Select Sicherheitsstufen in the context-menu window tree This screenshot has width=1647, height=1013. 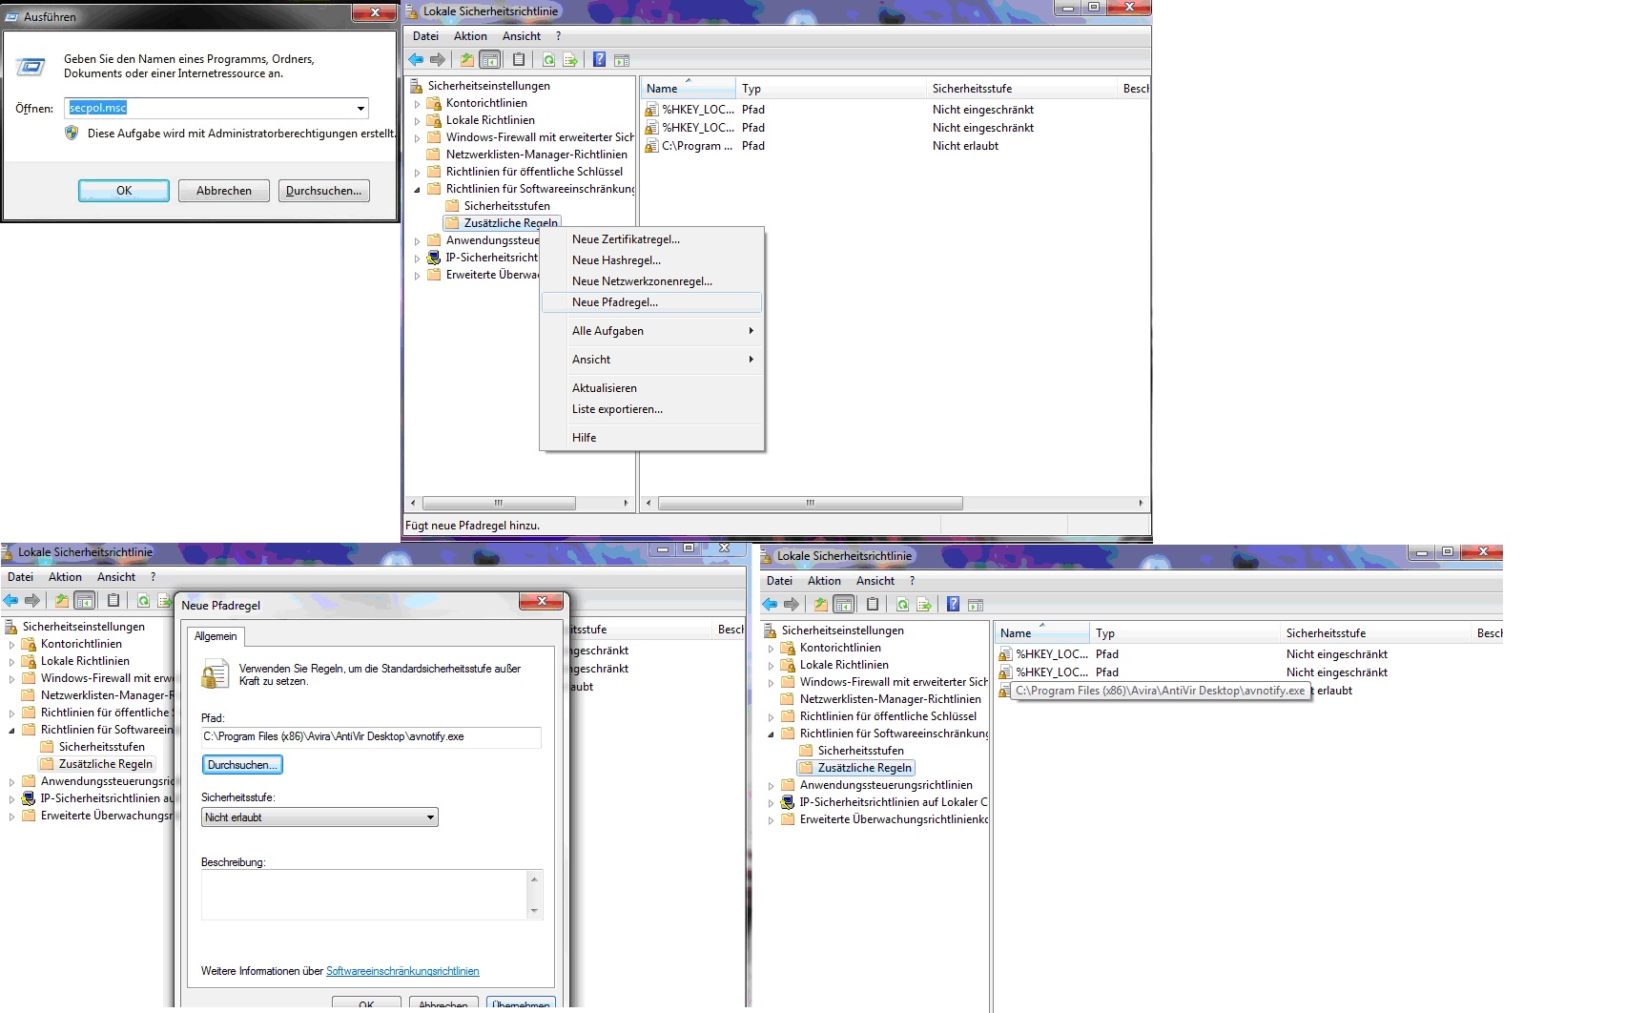tap(506, 206)
